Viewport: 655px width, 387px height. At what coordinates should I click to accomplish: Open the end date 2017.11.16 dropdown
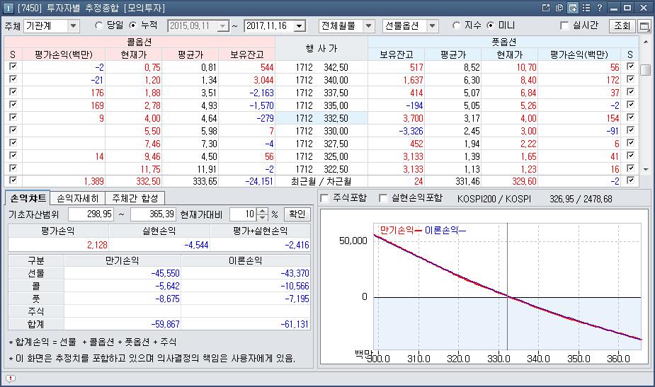[300, 26]
